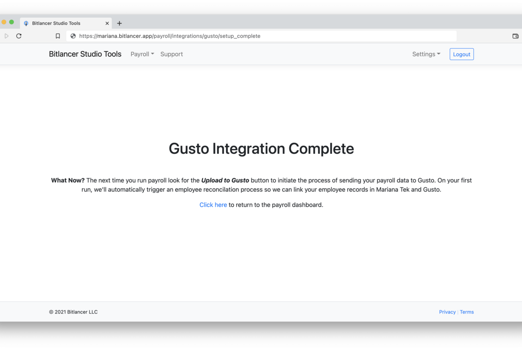Image resolution: width=522 pixels, height=350 pixels.
Task: Reload the page with the refresh icon
Action: click(x=19, y=36)
